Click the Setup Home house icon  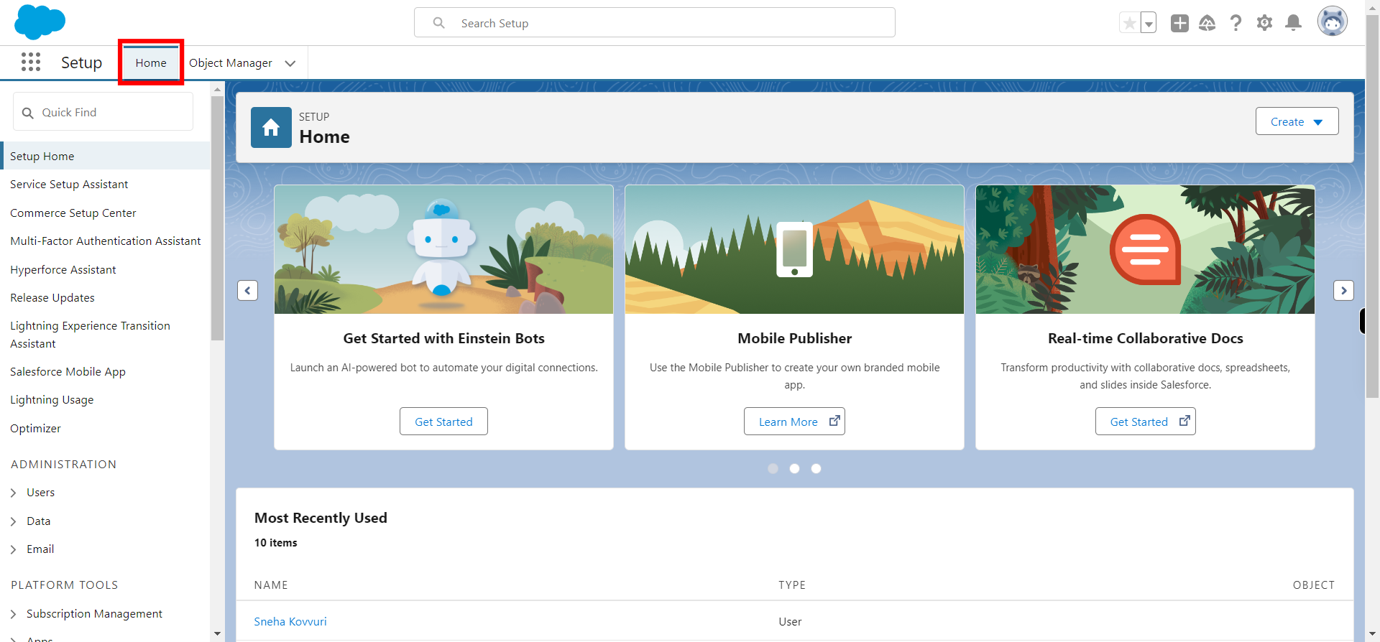(x=271, y=127)
